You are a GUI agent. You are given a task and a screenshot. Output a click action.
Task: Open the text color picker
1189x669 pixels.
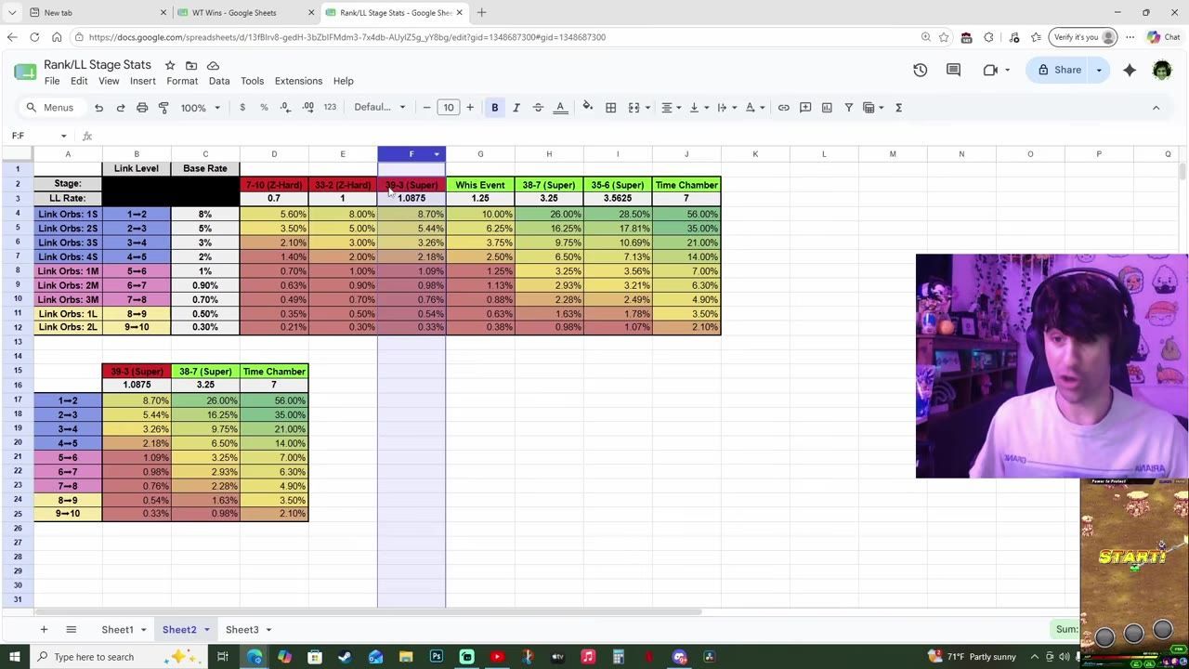point(560,108)
